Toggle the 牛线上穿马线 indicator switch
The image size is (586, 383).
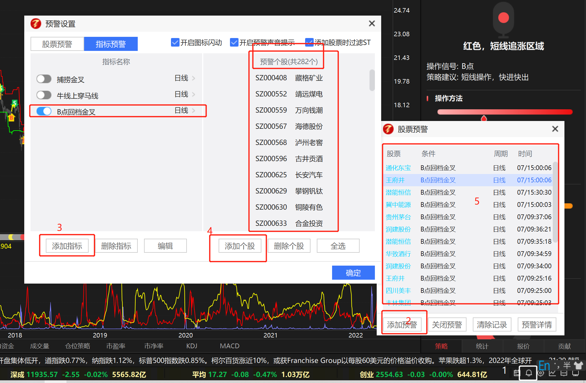coord(44,95)
